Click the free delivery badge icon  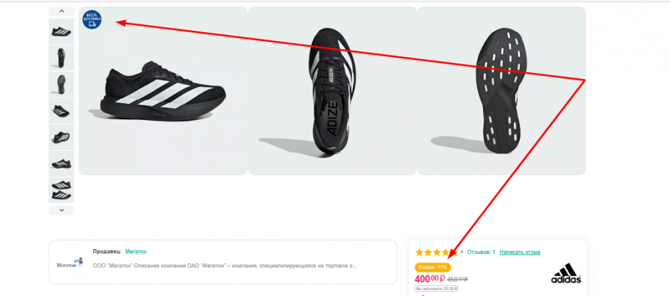pos(92,19)
